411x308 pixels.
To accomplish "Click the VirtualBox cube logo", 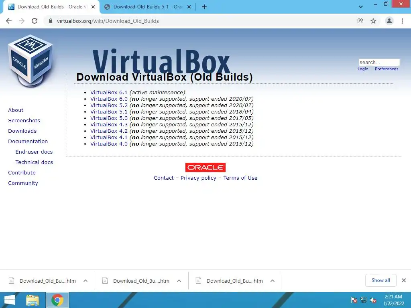I will pyautogui.click(x=31, y=61).
